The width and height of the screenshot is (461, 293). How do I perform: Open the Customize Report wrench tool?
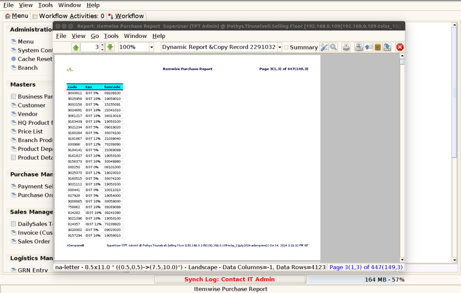click(x=324, y=47)
